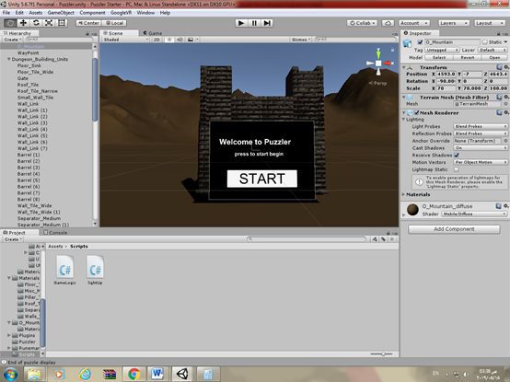
Task: Select the Move tool in toolbar
Action: pos(23,23)
